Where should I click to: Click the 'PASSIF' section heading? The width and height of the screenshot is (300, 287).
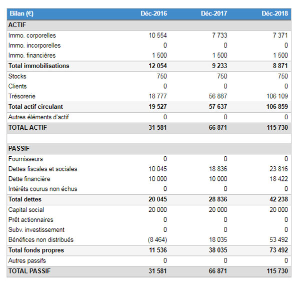[19, 148]
